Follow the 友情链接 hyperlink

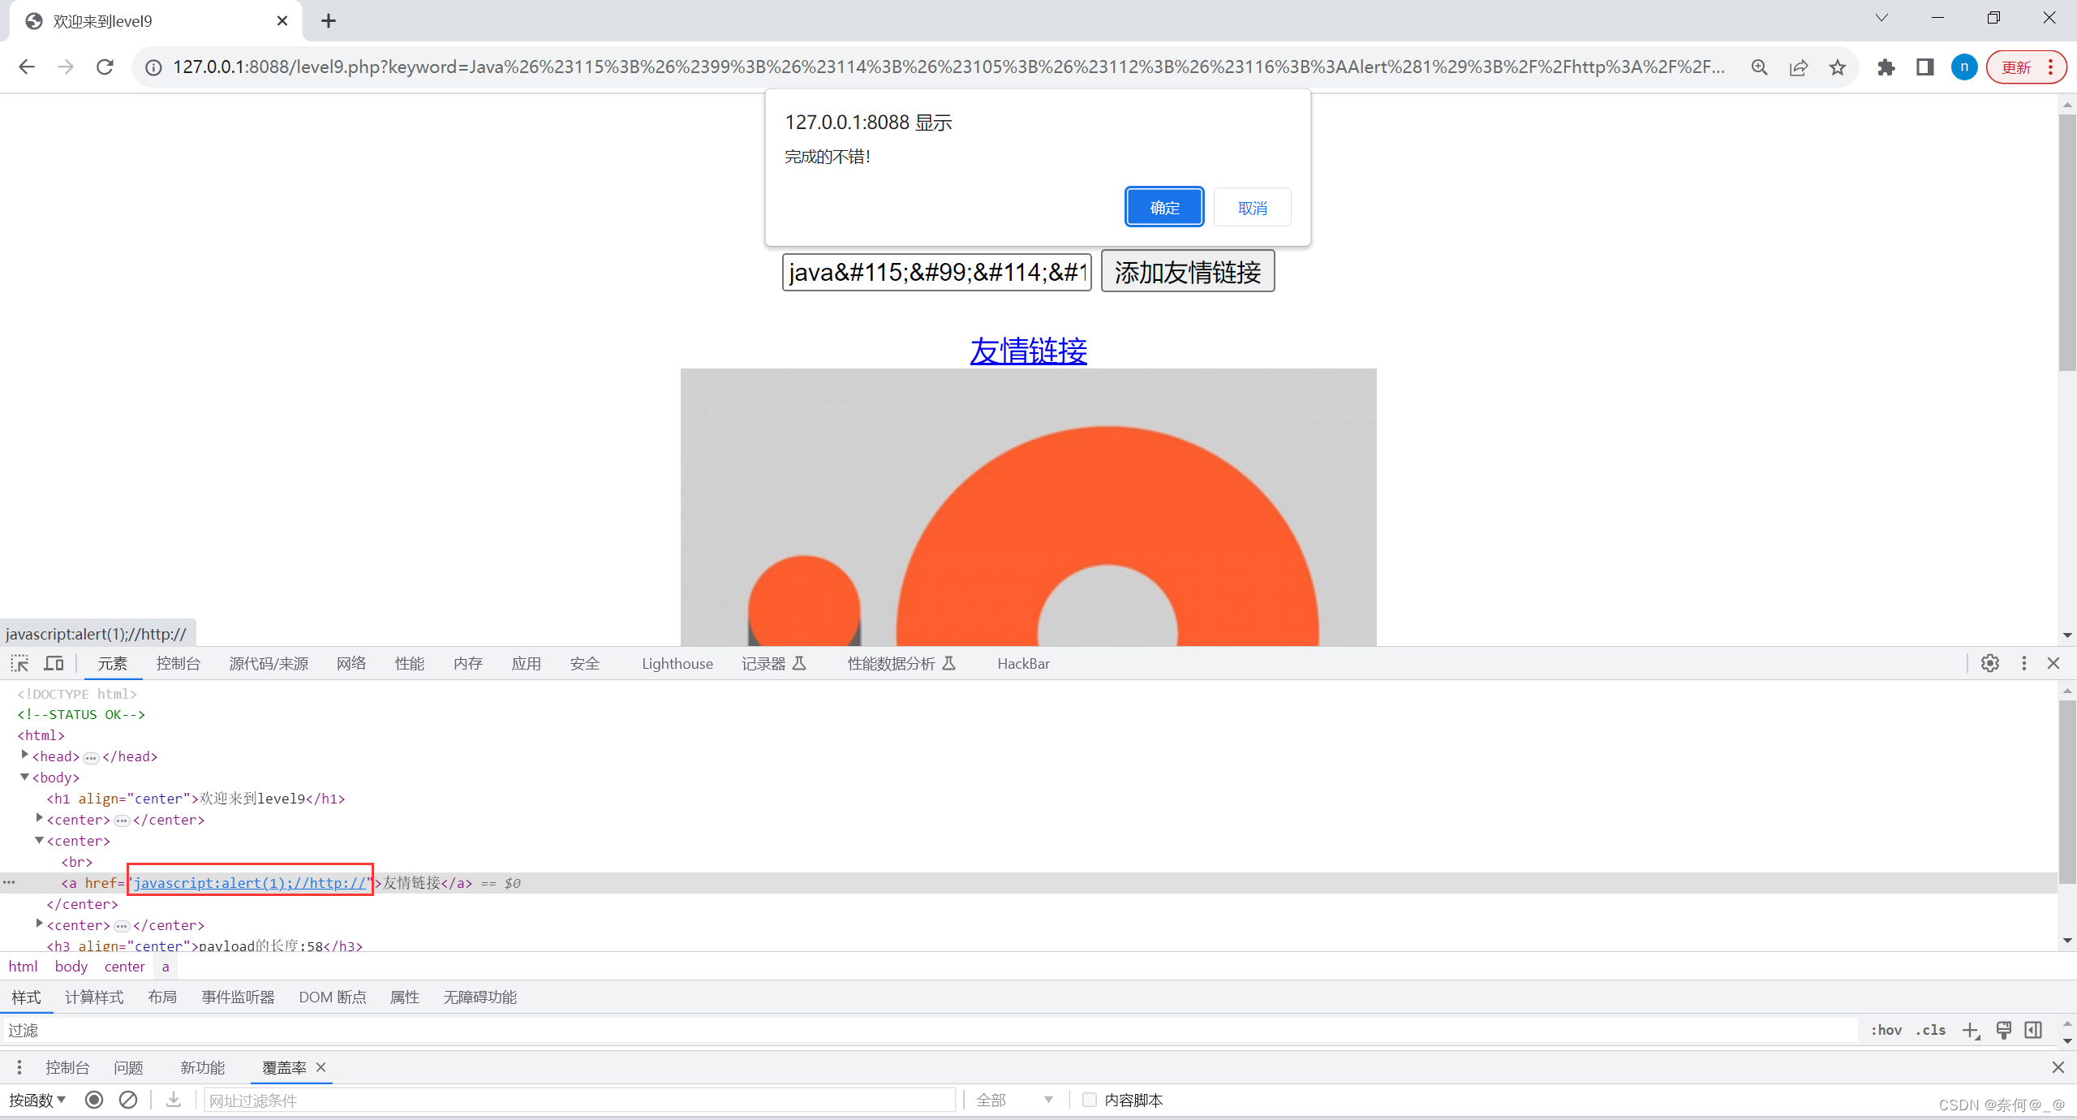[1028, 351]
